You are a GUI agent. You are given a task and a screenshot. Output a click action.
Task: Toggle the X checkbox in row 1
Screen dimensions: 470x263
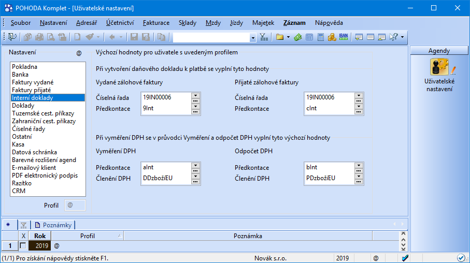pyautogui.click(x=23, y=245)
